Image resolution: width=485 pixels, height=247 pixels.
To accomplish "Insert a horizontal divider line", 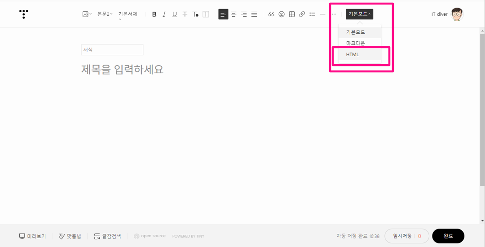I will [x=322, y=14].
